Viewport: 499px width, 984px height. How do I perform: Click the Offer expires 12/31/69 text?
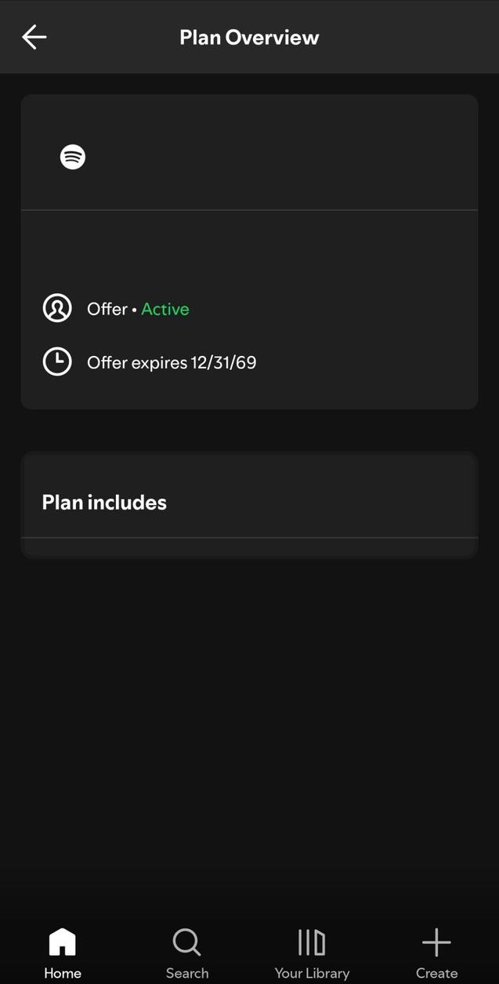(x=172, y=362)
